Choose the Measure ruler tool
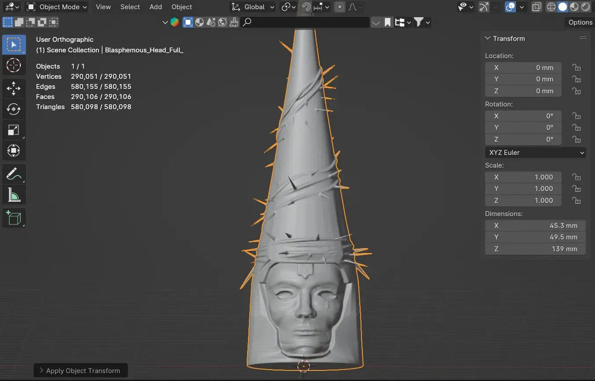 point(14,194)
